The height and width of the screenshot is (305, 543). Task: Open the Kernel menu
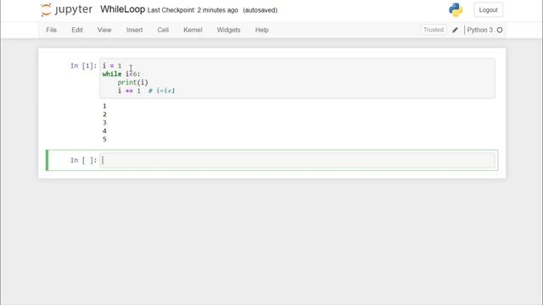point(193,30)
